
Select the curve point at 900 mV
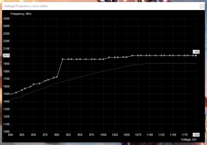[x=57, y=77]
